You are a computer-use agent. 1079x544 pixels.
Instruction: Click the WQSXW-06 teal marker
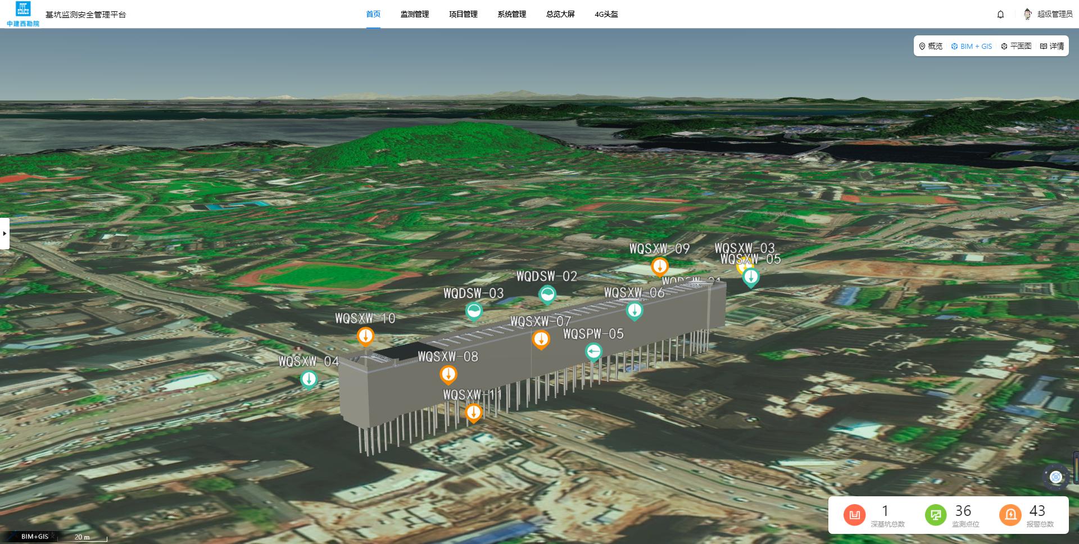[634, 310]
